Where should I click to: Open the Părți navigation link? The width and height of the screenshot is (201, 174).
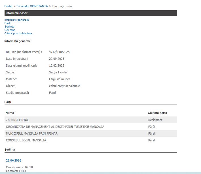click(x=7, y=23)
